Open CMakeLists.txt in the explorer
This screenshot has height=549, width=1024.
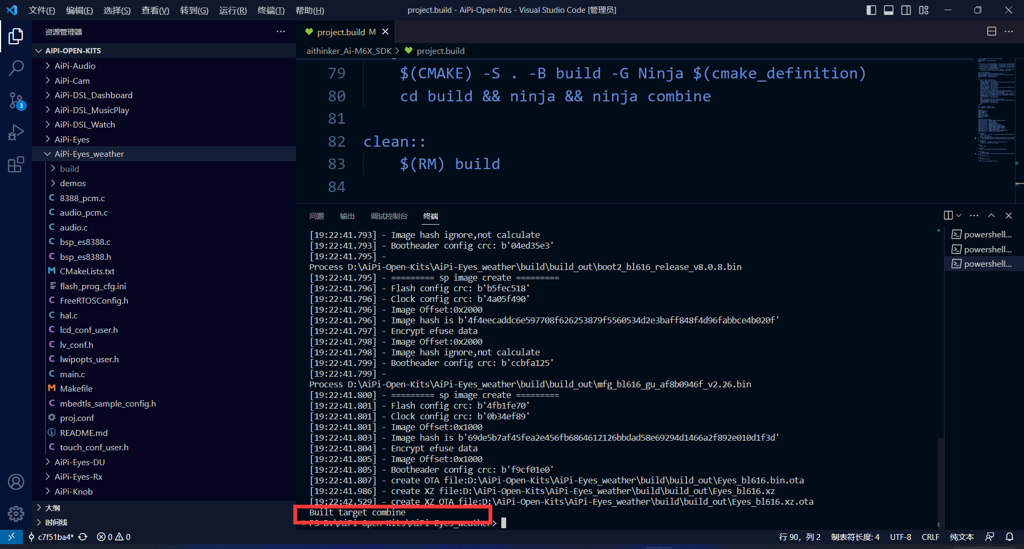[x=164, y=271]
